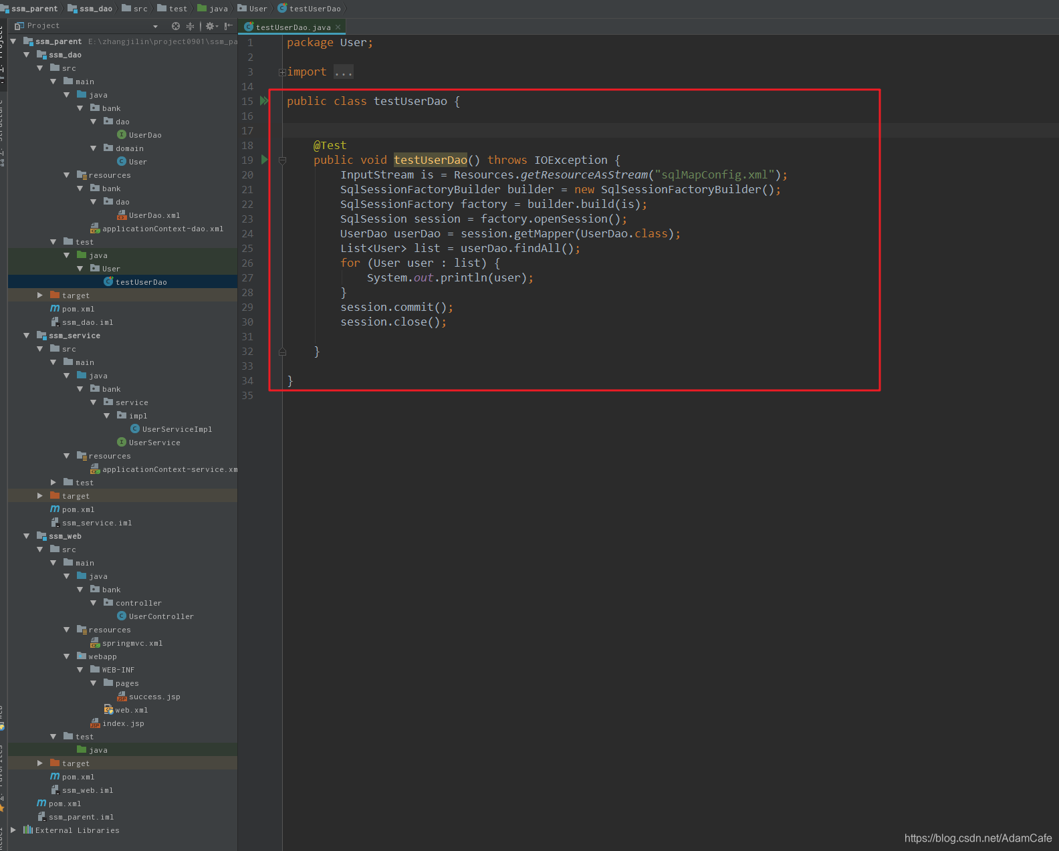Screen dimensions: 1059x851
Task: Expand External Libraries node
Action: (x=13, y=830)
